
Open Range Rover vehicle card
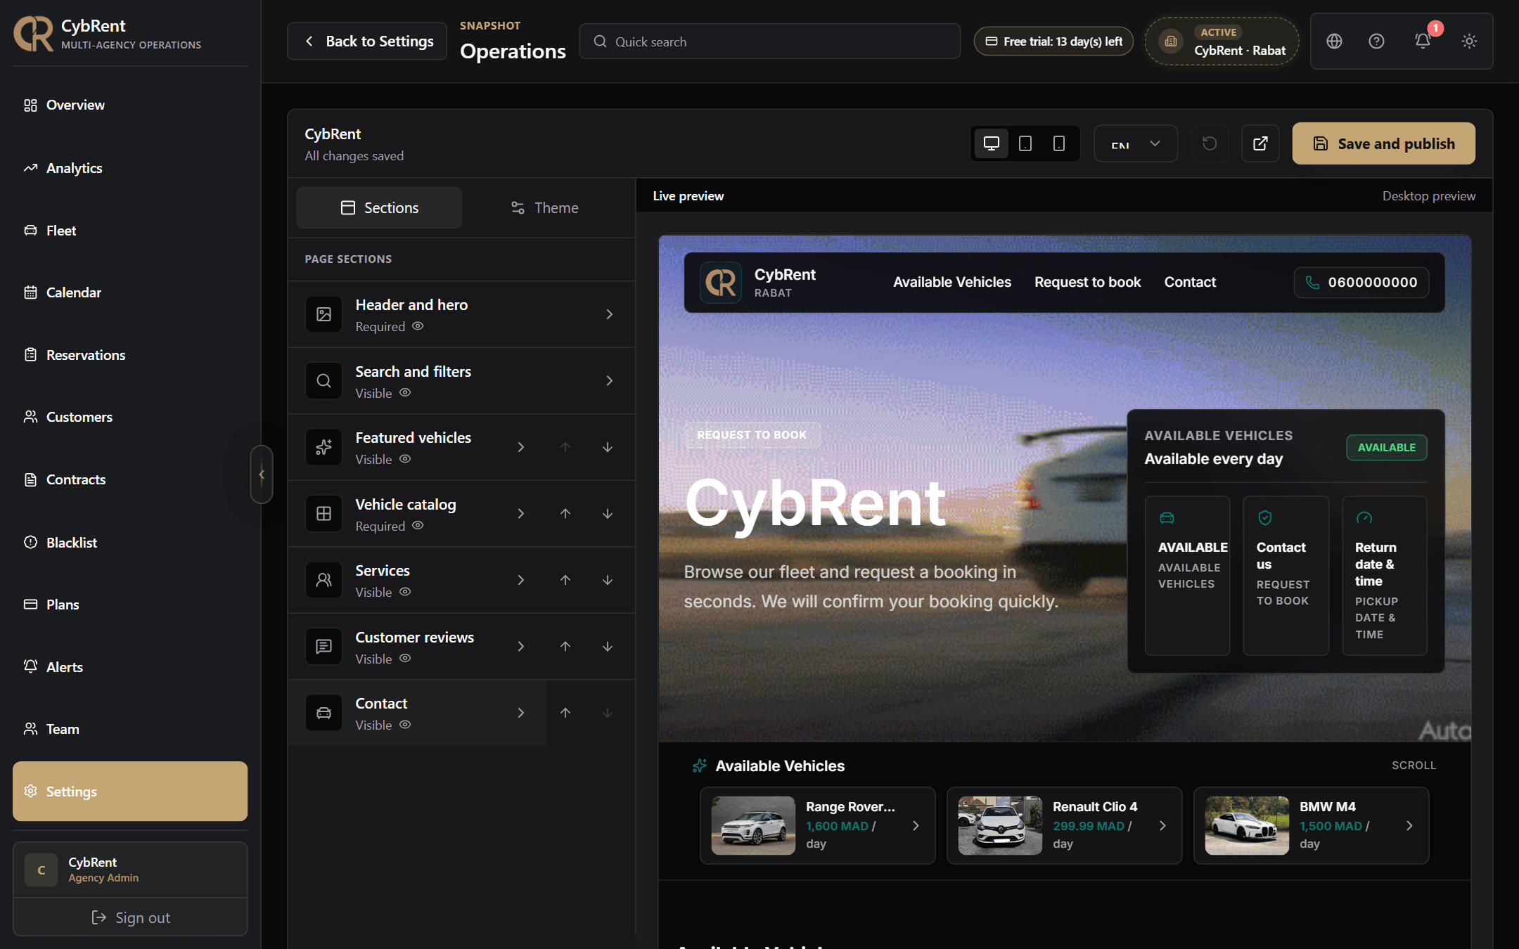pos(817,825)
